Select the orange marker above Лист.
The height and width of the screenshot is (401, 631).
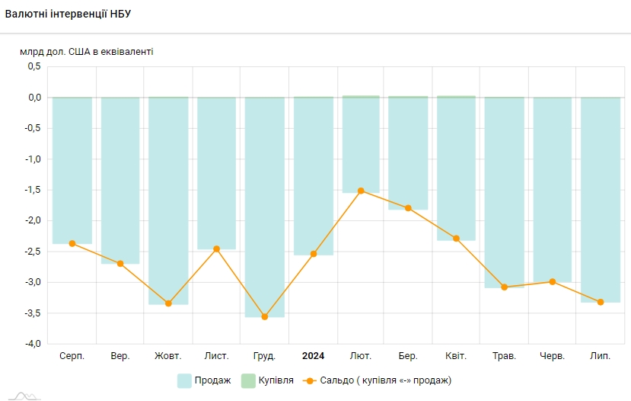coord(216,249)
